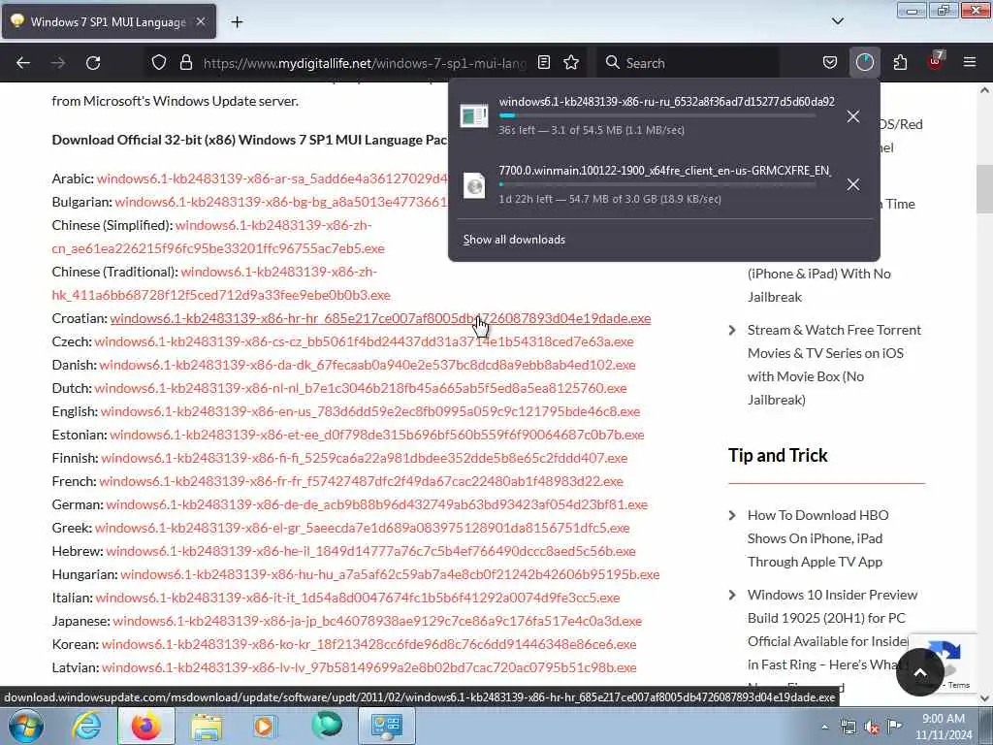Download the Hungarian hu-hu language pack link
993x745 pixels.
(x=390, y=574)
